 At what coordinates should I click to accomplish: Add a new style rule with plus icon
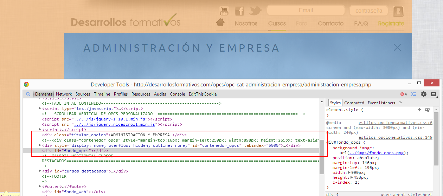[x=419, y=110]
